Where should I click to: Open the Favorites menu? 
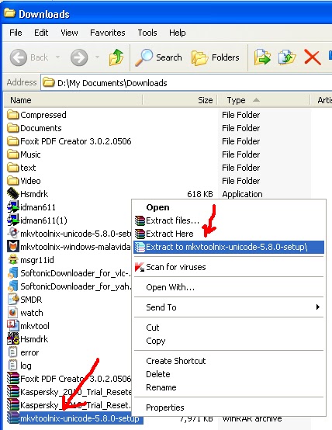[x=108, y=33]
